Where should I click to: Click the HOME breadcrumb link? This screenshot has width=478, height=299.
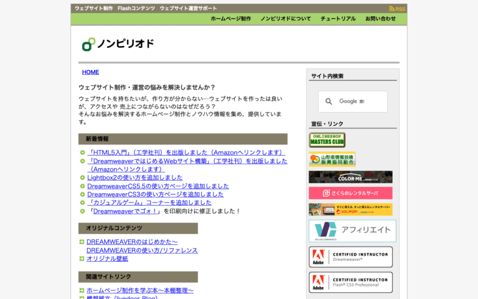[90, 72]
